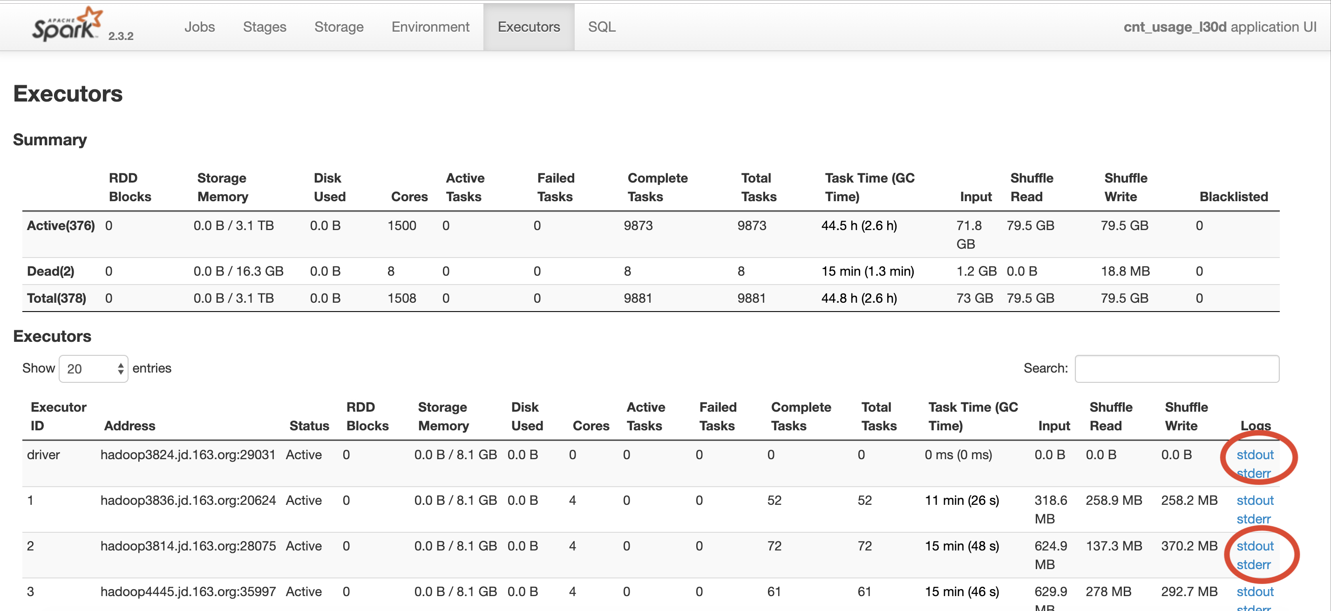Click the Apache Spark logo
The height and width of the screenshot is (611, 1331).
point(67,24)
